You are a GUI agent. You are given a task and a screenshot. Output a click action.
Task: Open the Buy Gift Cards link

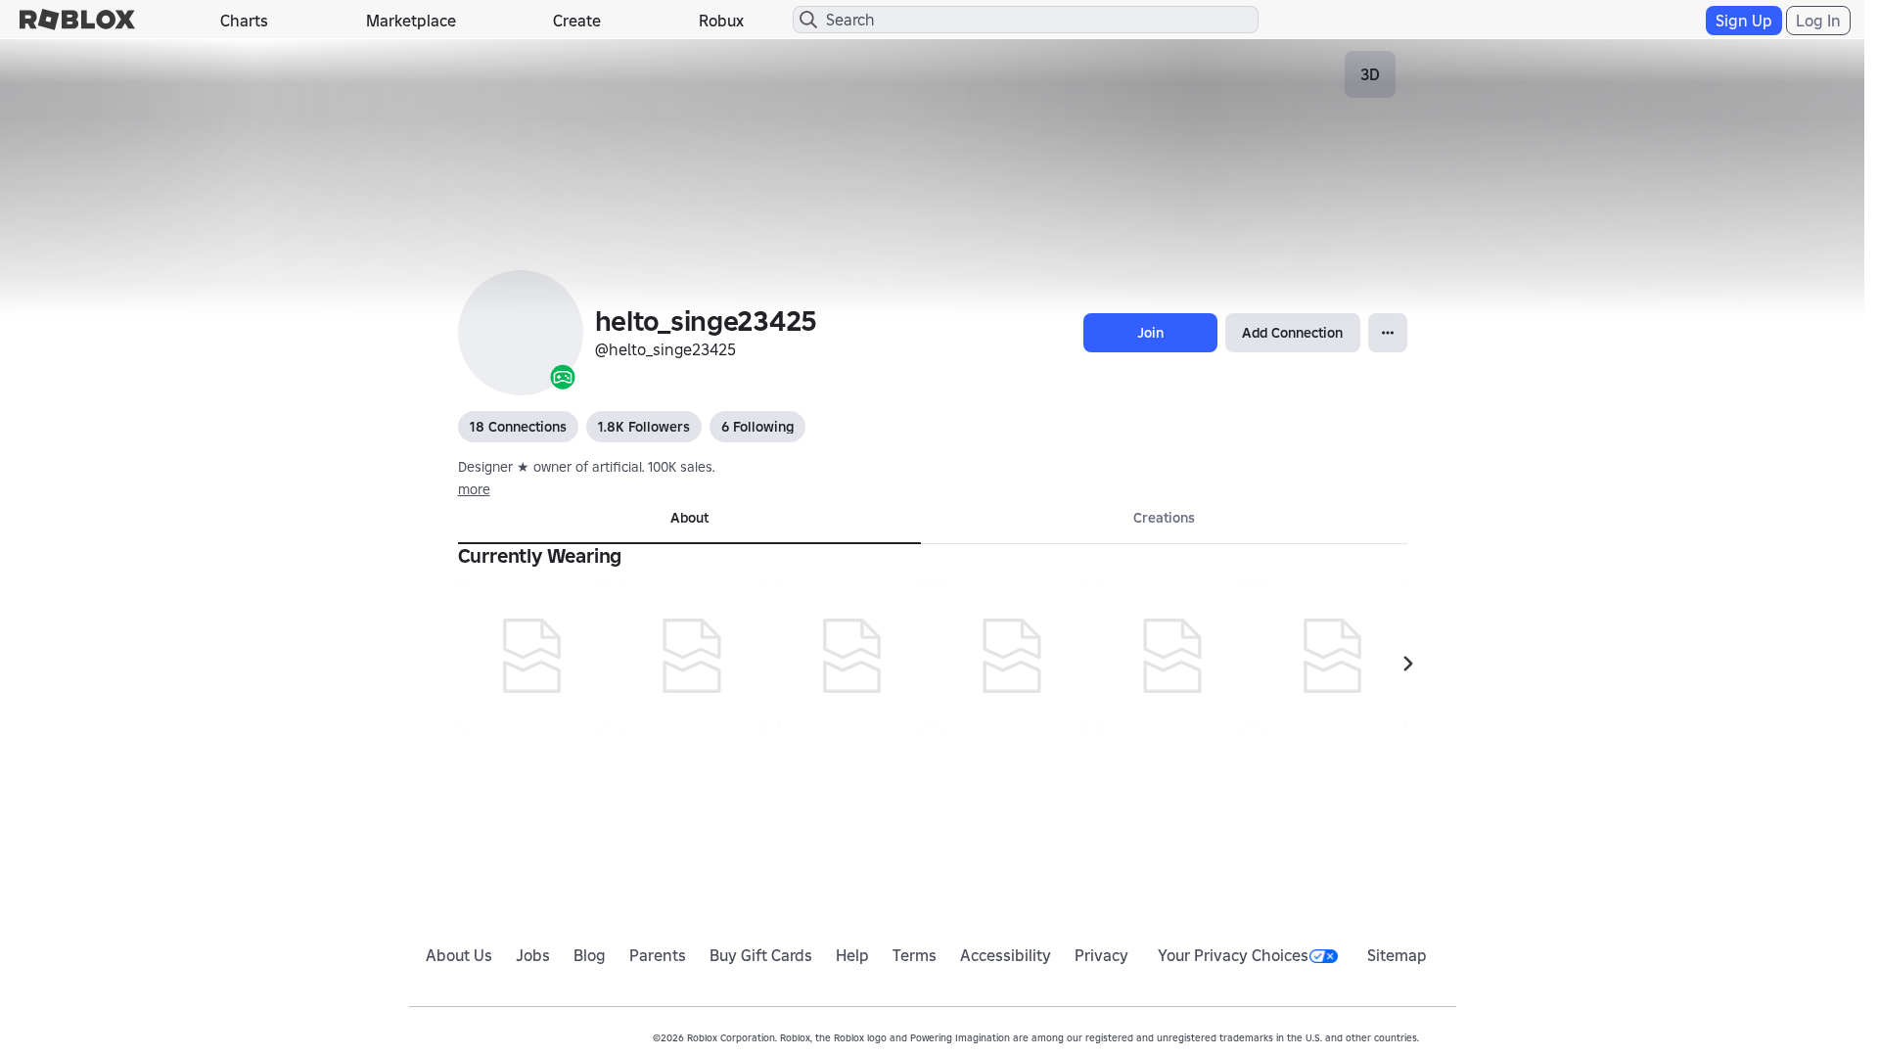[x=760, y=955]
